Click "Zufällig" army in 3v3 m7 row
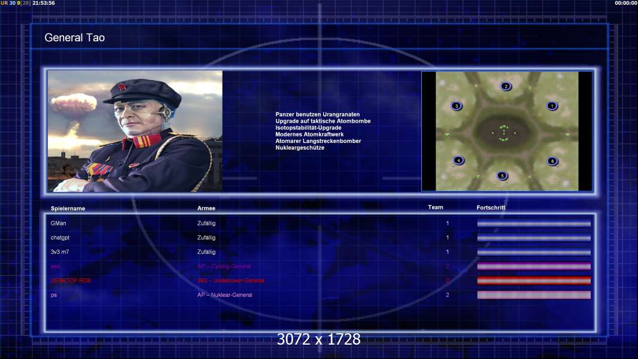Viewport: 638px width, 359px height. 206,252
